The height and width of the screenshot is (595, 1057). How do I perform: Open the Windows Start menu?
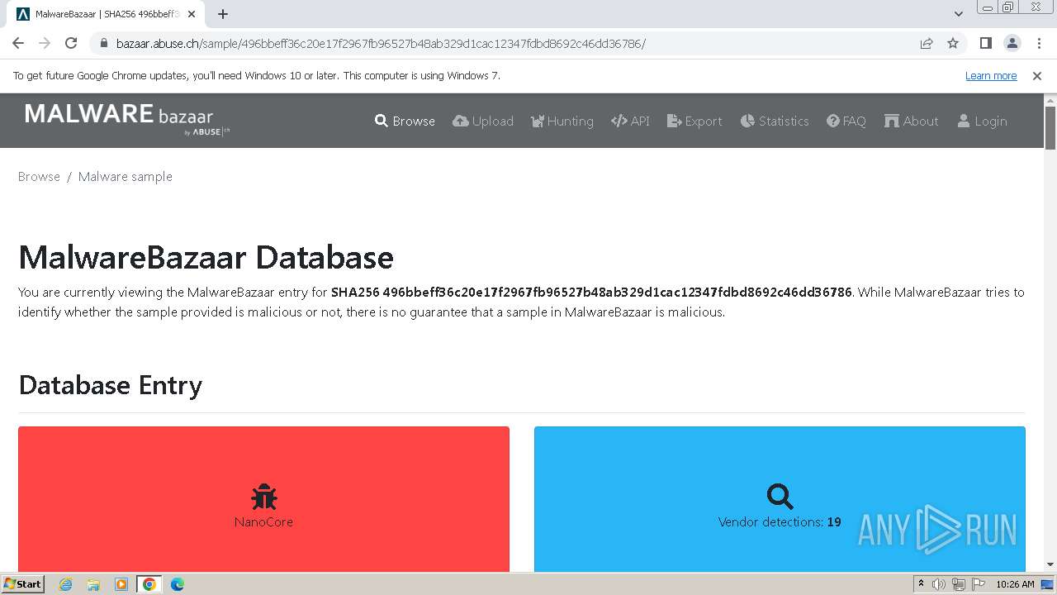pos(22,583)
